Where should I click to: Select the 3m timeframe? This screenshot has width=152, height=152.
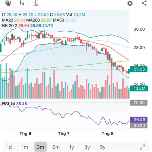[x=41, y=147]
